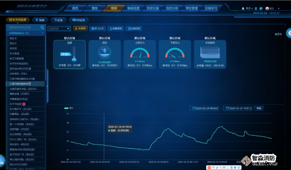Collapse the networked units list header
This screenshot has width=291, height=170.
pyautogui.click(x=26, y=33)
